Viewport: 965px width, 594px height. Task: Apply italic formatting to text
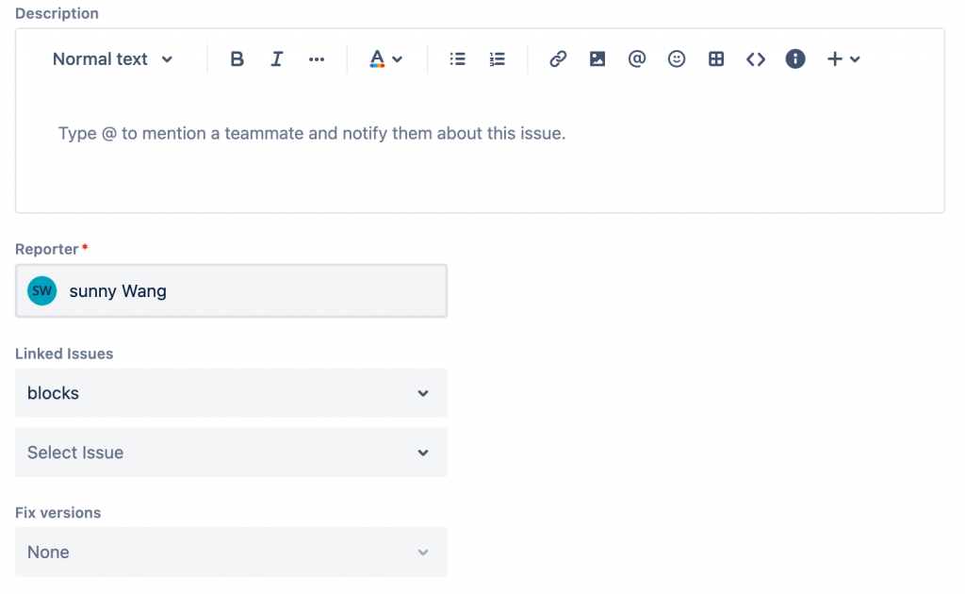pyautogui.click(x=277, y=59)
